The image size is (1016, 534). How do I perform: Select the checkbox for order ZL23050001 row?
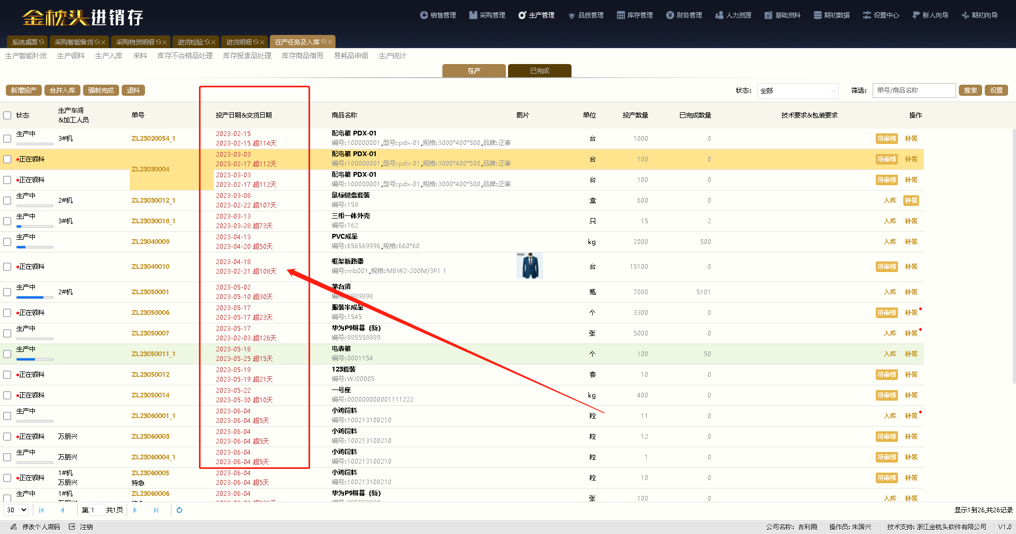(x=7, y=292)
